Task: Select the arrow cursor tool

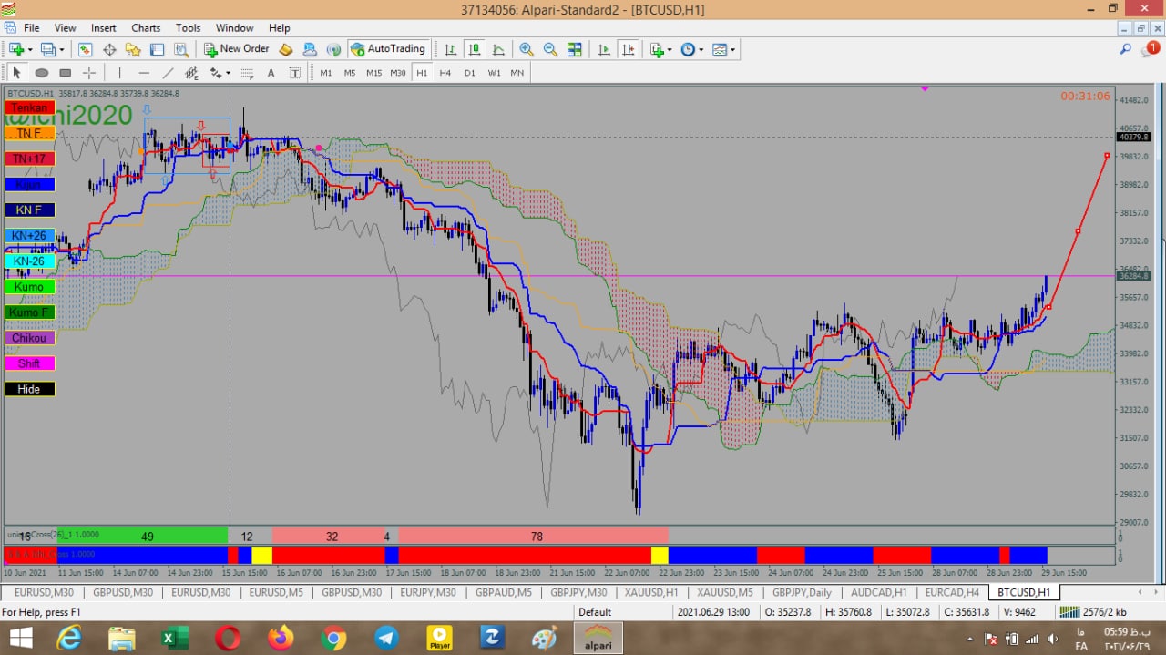Action: 16,73
